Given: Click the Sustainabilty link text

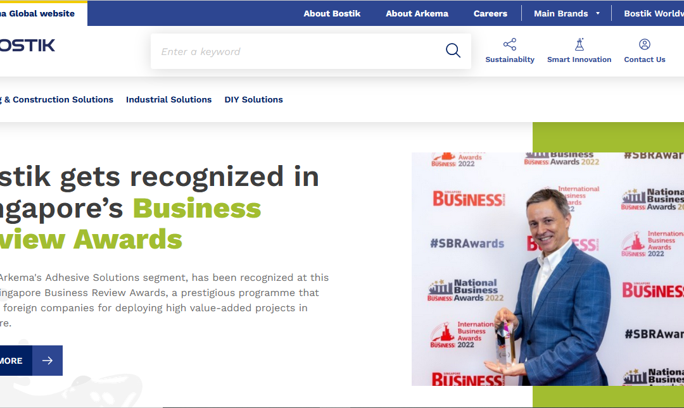Looking at the screenshot, I should click(x=509, y=59).
